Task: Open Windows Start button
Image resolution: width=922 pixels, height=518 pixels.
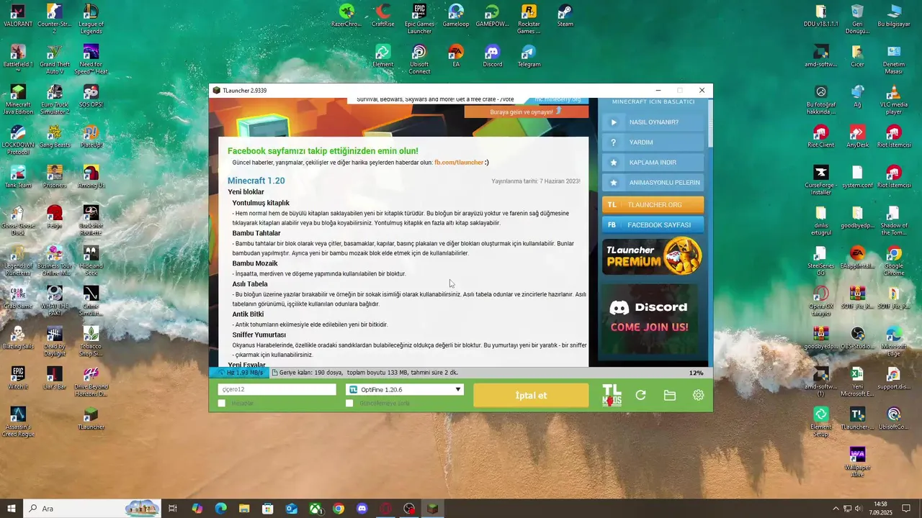Action: pos(12,509)
